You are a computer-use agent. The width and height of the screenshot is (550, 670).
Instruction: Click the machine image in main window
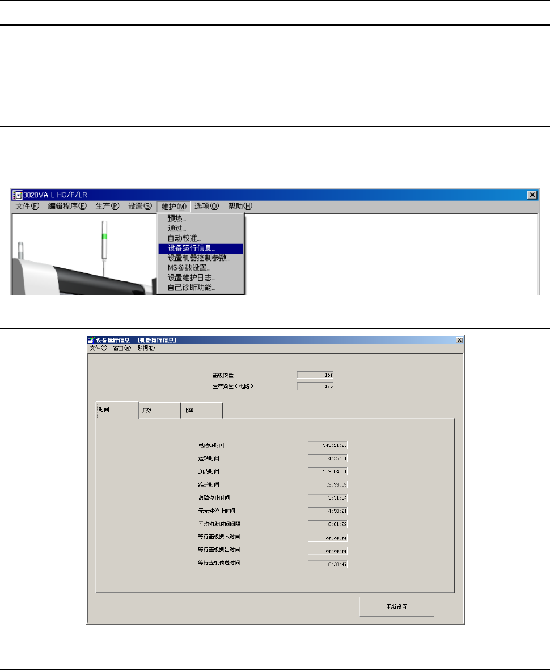click(x=84, y=258)
